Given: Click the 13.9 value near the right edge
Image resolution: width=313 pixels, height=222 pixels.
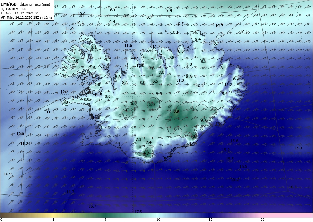Looking at the screenshot, I should 298,148.
